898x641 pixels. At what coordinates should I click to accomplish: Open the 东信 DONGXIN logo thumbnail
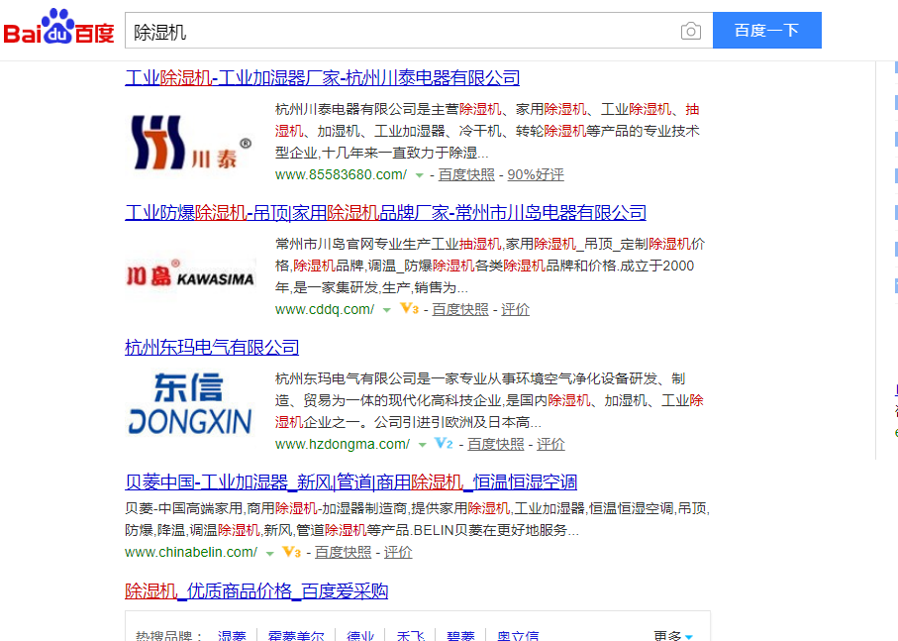pyautogui.click(x=191, y=405)
